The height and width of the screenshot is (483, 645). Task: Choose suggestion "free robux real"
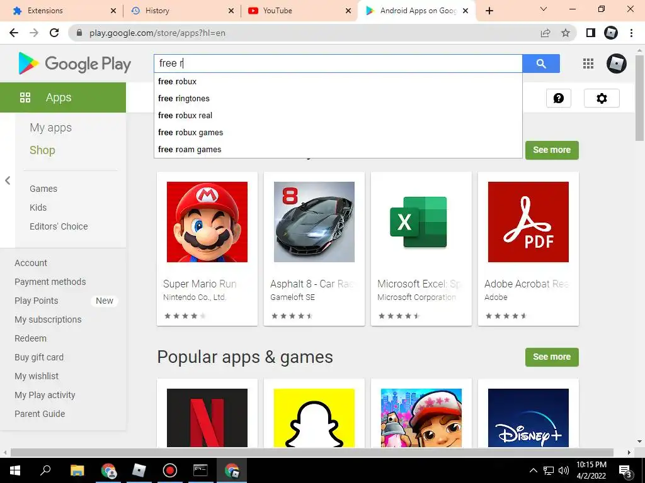pyautogui.click(x=338, y=116)
